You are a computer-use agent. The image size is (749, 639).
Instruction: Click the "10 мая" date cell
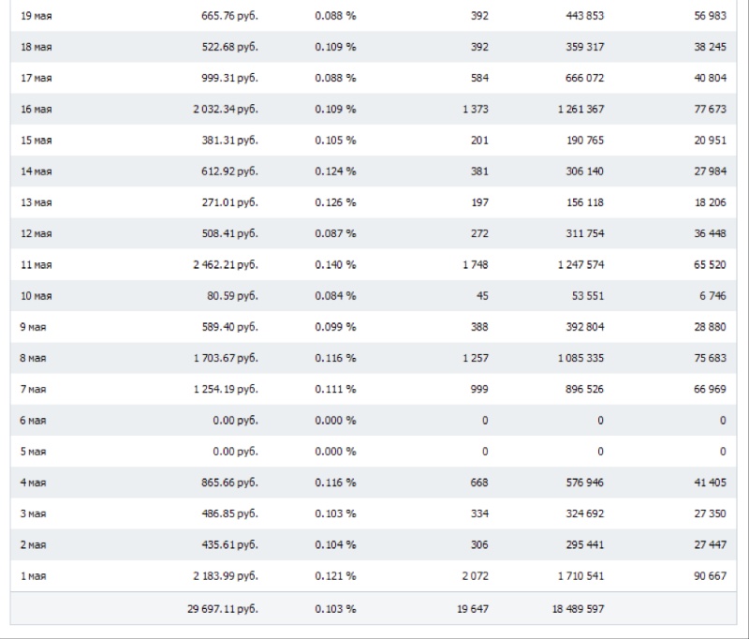37,296
